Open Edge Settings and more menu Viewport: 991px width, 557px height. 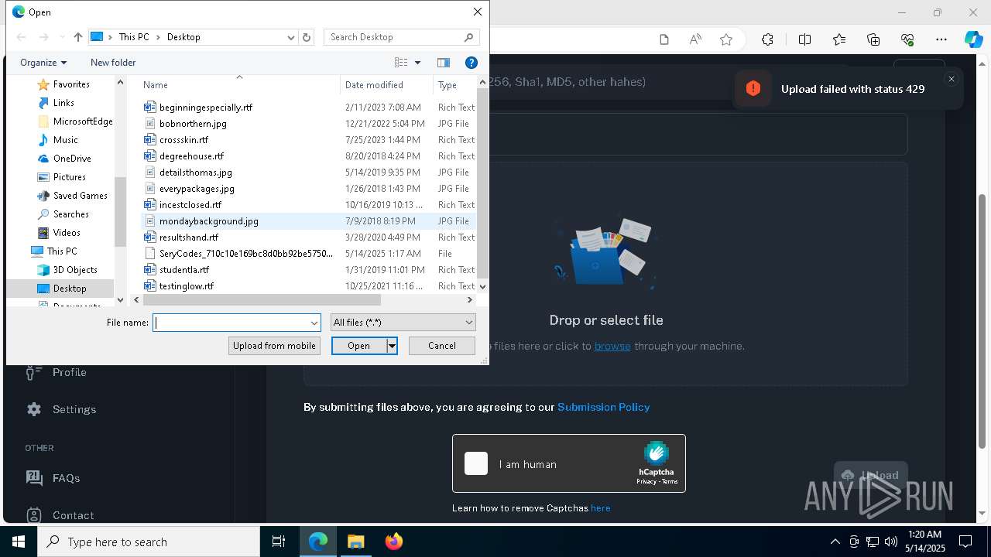[x=941, y=39]
